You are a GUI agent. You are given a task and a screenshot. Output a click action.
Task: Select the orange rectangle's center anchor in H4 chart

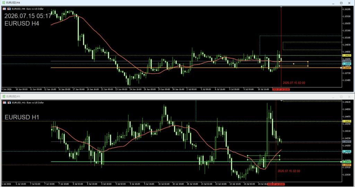[294, 64]
